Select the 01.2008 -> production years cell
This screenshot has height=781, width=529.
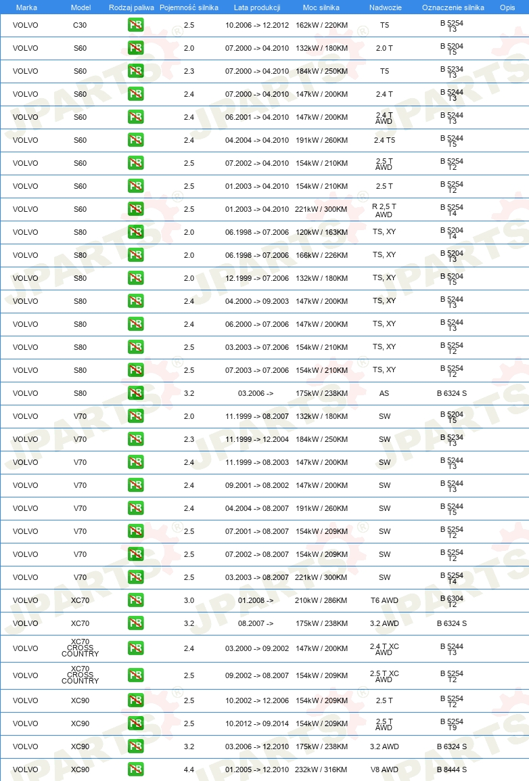point(256,600)
